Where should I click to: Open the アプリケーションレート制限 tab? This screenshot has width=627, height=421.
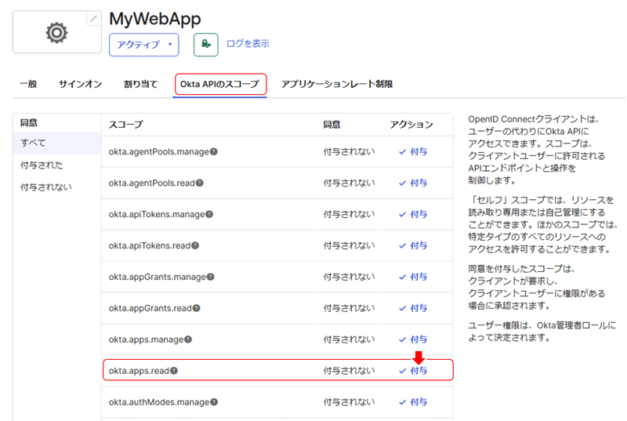(x=337, y=84)
